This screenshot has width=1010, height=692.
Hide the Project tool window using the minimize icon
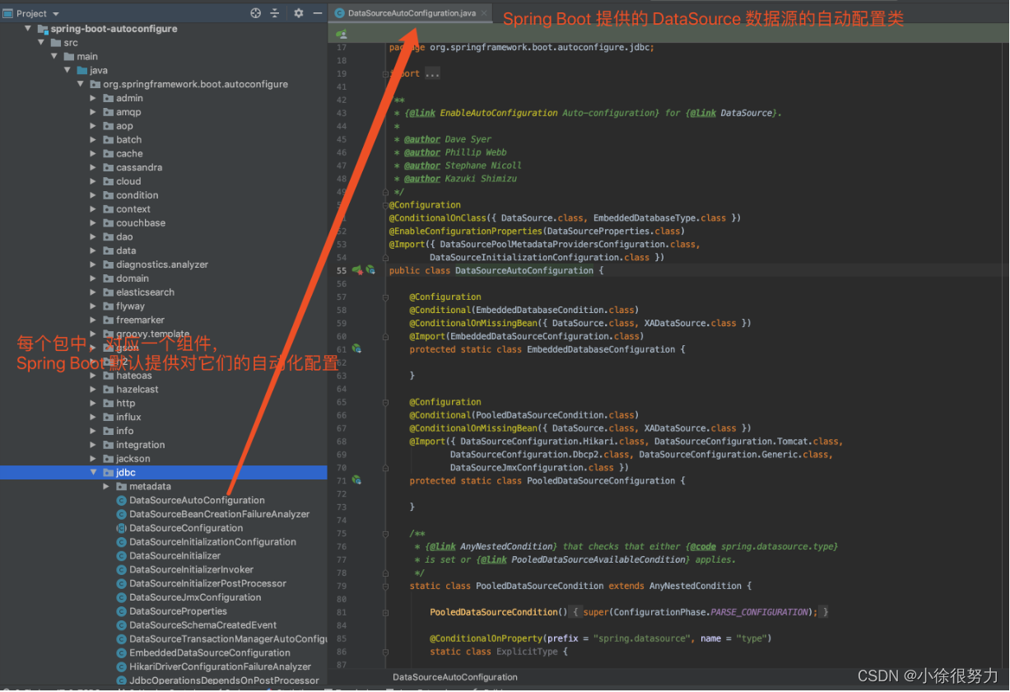pyautogui.click(x=319, y=13)
